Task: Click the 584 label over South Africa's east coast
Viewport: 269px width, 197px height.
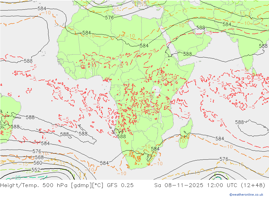Action: (155, 149)
